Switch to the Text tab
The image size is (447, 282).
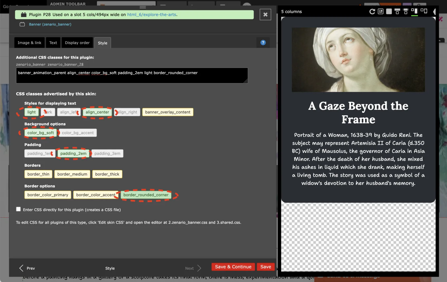click(53, 43)
